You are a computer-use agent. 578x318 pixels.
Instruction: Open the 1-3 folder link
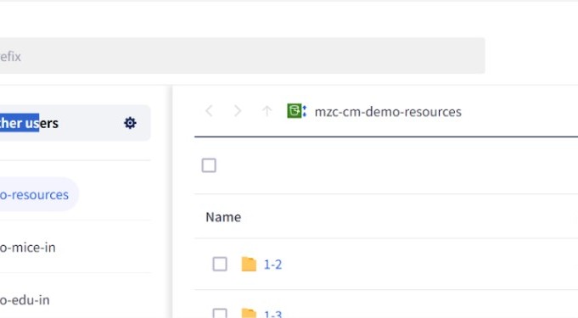[272, 314]
